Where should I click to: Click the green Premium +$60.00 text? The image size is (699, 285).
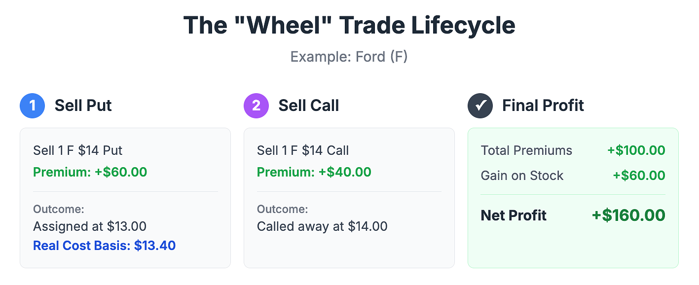point(90,172)
